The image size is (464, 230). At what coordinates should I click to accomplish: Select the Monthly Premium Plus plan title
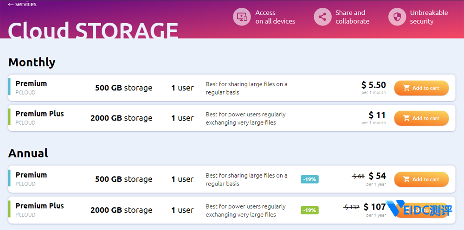click(x=39, y=114)
